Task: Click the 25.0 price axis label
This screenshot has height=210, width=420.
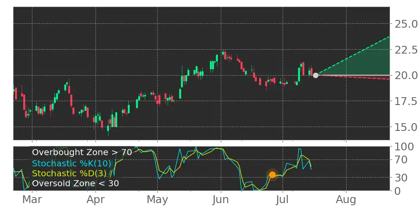Action: coord(406,24)
